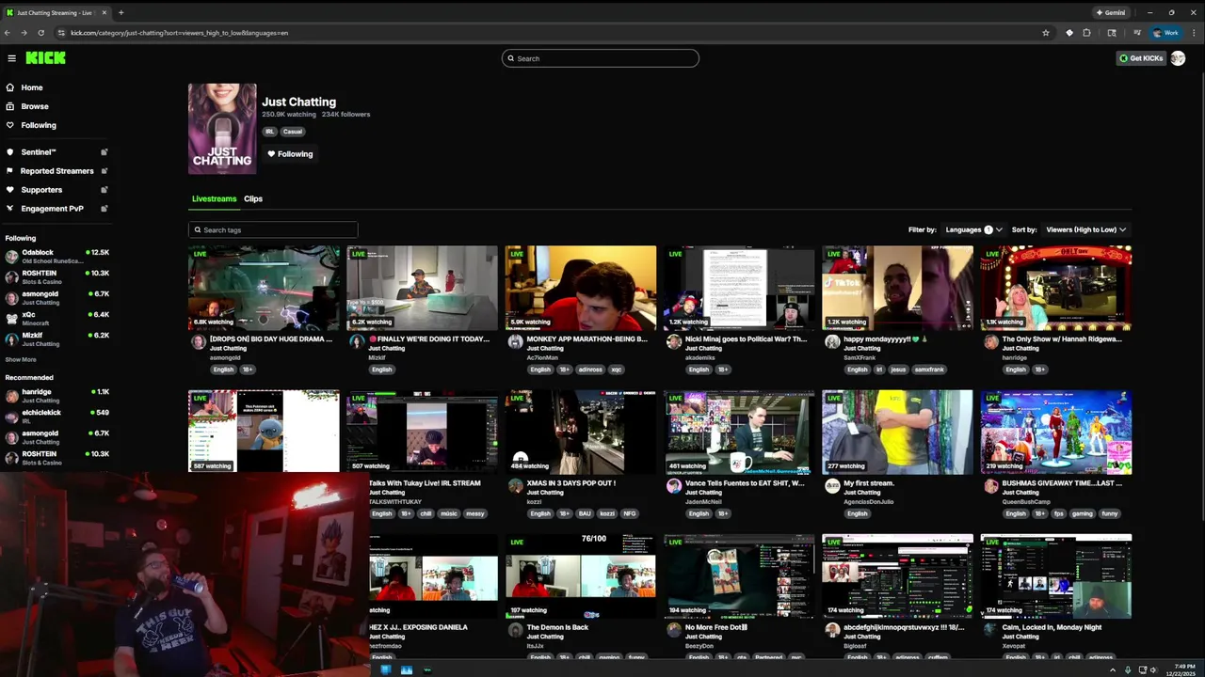Viewport: 1205px width, 677px height.
Task: Open Chrome's three-dot menu
Action: [1194, 33]
